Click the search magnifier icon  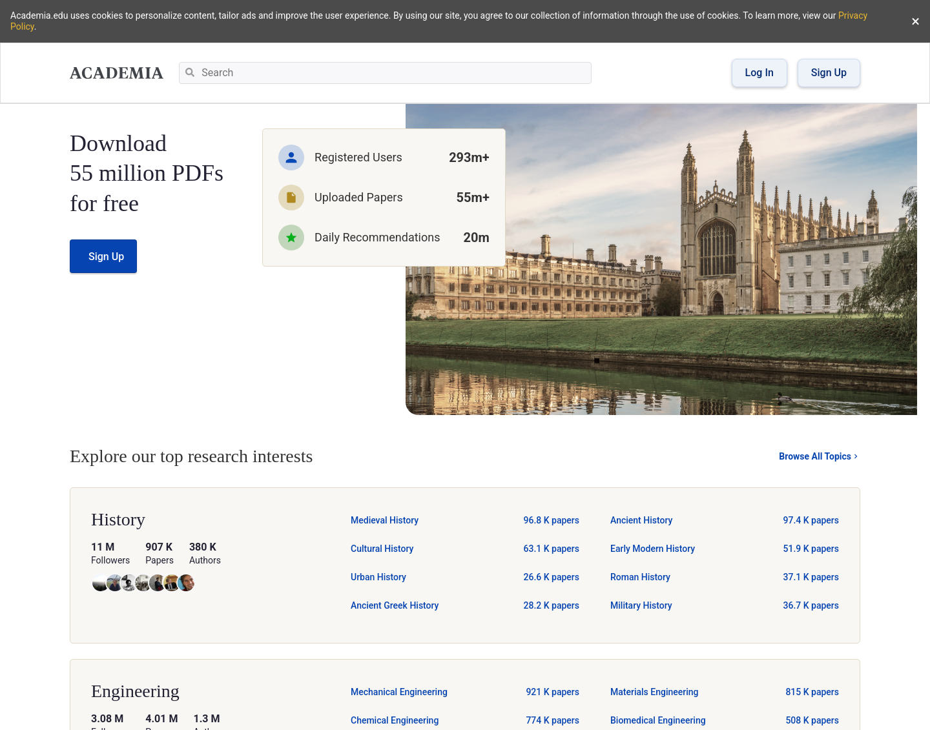[x=190, y=72]
